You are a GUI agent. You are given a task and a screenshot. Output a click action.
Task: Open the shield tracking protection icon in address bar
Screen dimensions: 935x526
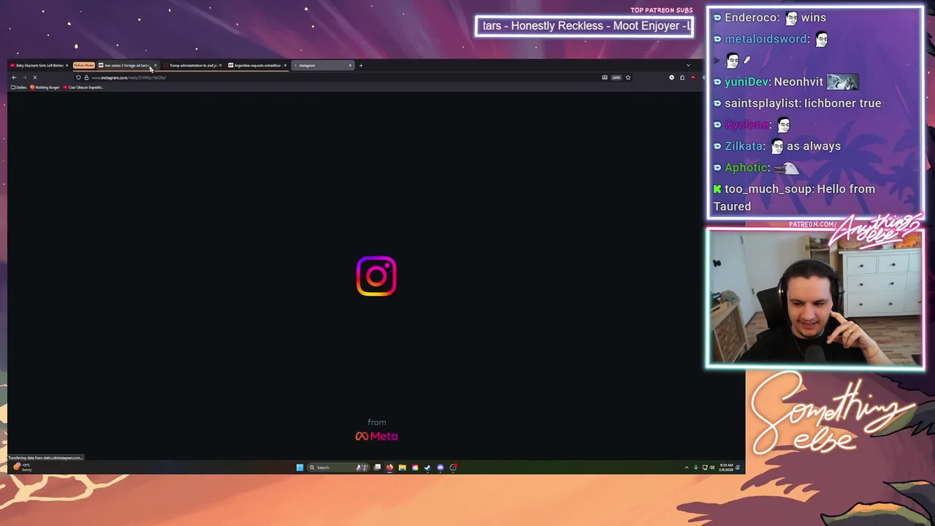click(78, 77)
